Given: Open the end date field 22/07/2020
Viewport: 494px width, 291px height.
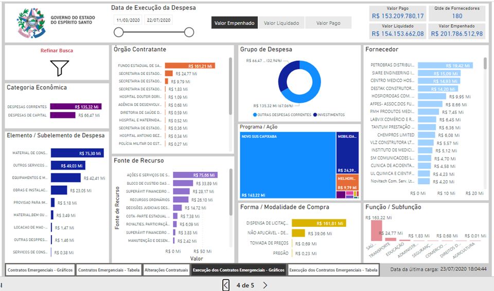Looking at the screenshot, I should click(x=158, y=20).
